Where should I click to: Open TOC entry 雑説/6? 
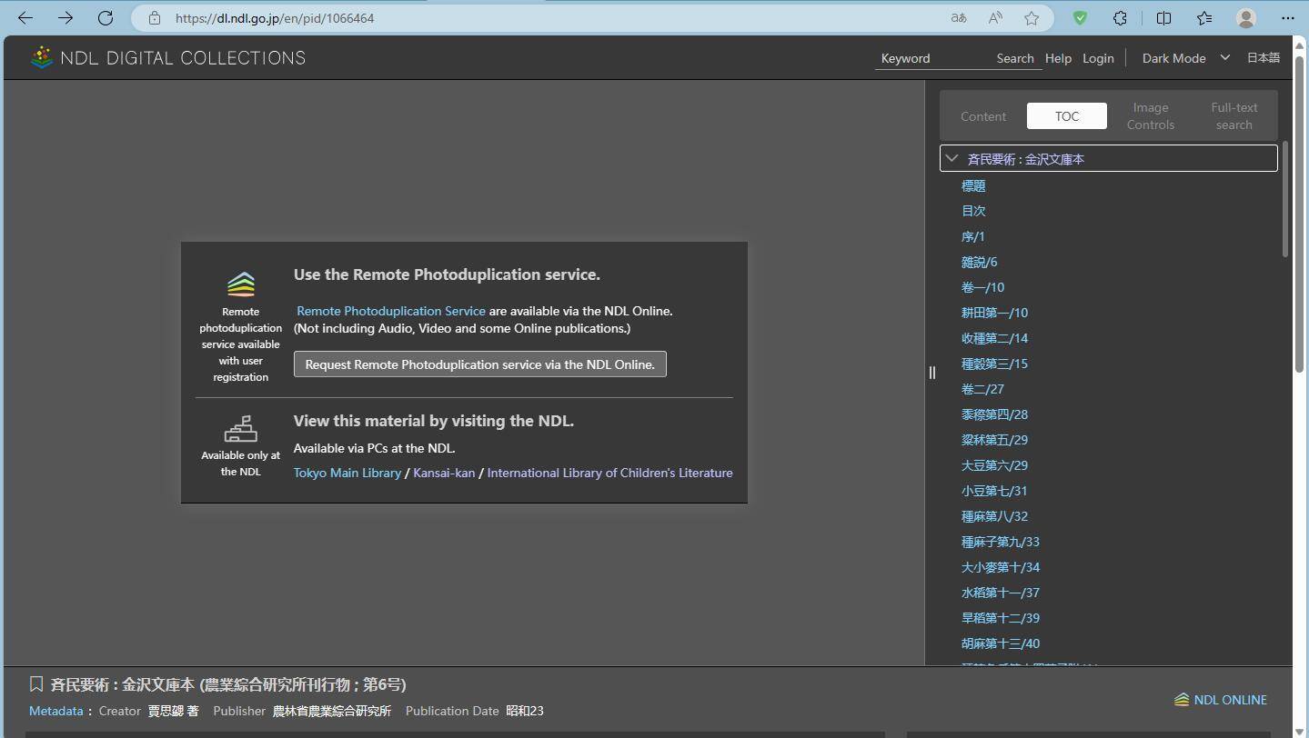tap(980, 262)
